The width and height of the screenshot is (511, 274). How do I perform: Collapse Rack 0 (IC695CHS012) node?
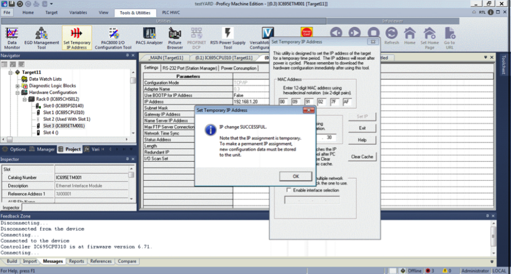pyautogui.click(x=25, y=100)
